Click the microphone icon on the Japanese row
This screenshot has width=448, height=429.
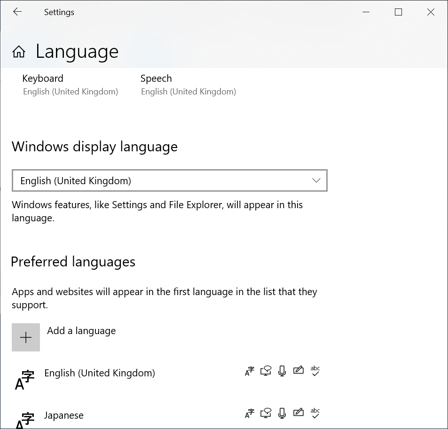click(282, 413)
